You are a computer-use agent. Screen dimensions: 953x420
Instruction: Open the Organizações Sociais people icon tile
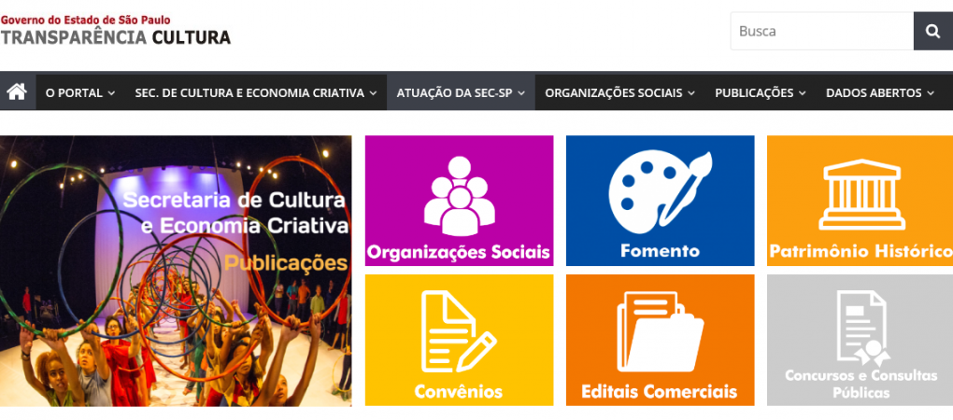coord(459,201)
